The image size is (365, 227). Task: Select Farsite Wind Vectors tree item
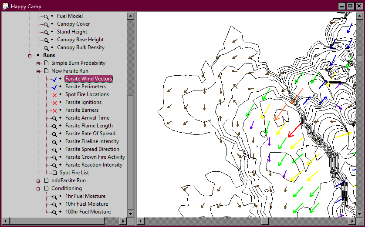click(89, 79)
